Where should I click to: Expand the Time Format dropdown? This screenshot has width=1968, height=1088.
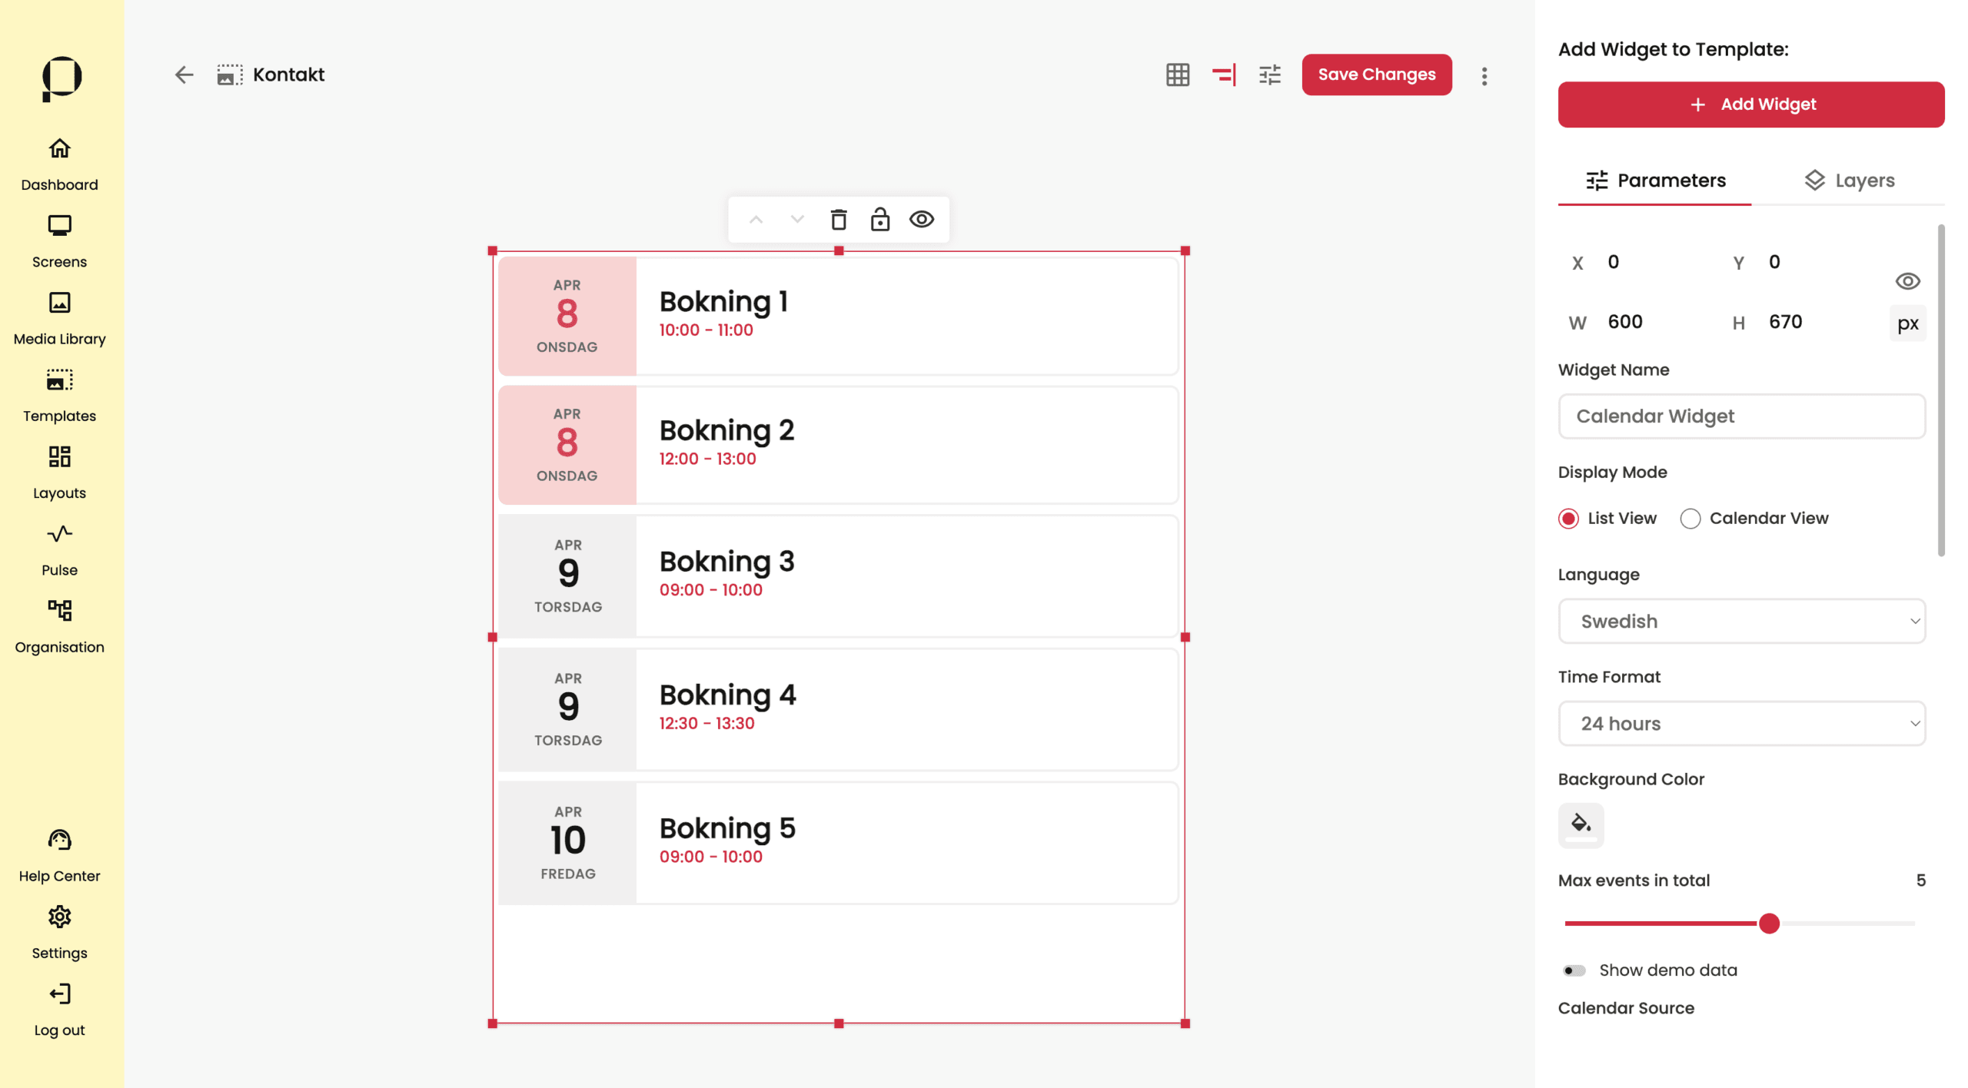coord(1741,723)
